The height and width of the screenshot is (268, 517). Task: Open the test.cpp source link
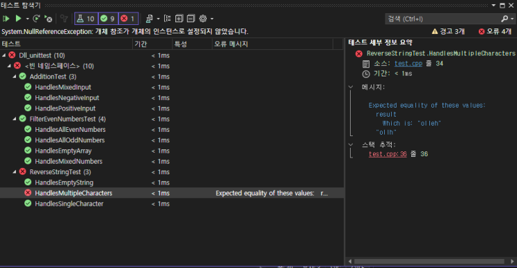coord(408,63)
